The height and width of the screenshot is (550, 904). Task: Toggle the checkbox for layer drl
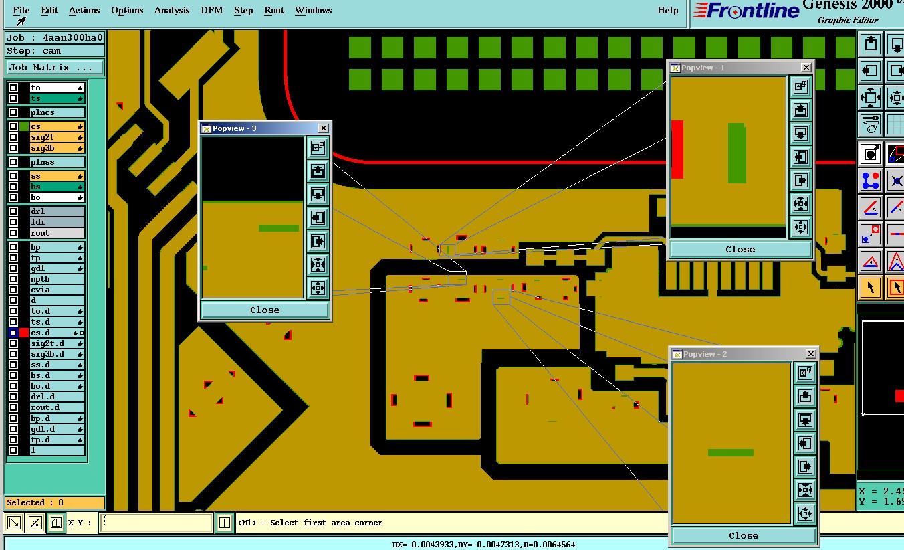13,211
